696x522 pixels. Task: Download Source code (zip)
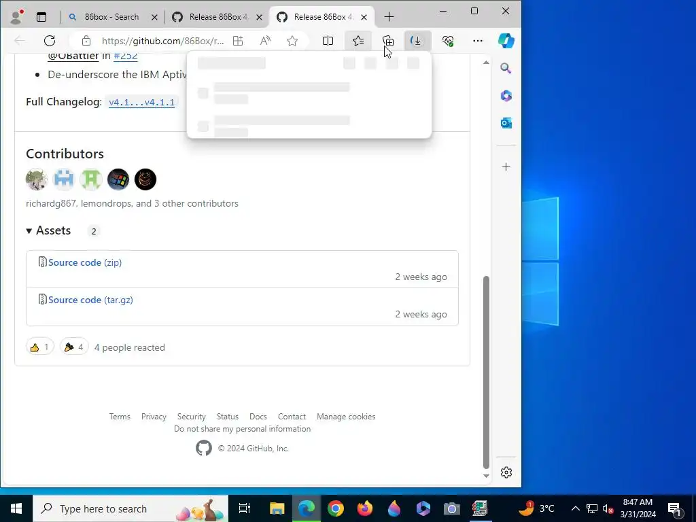click(x=85, y=262)
